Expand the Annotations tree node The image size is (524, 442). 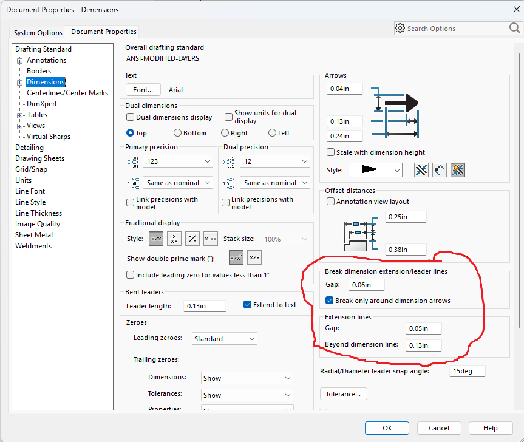tap(20, 60)
